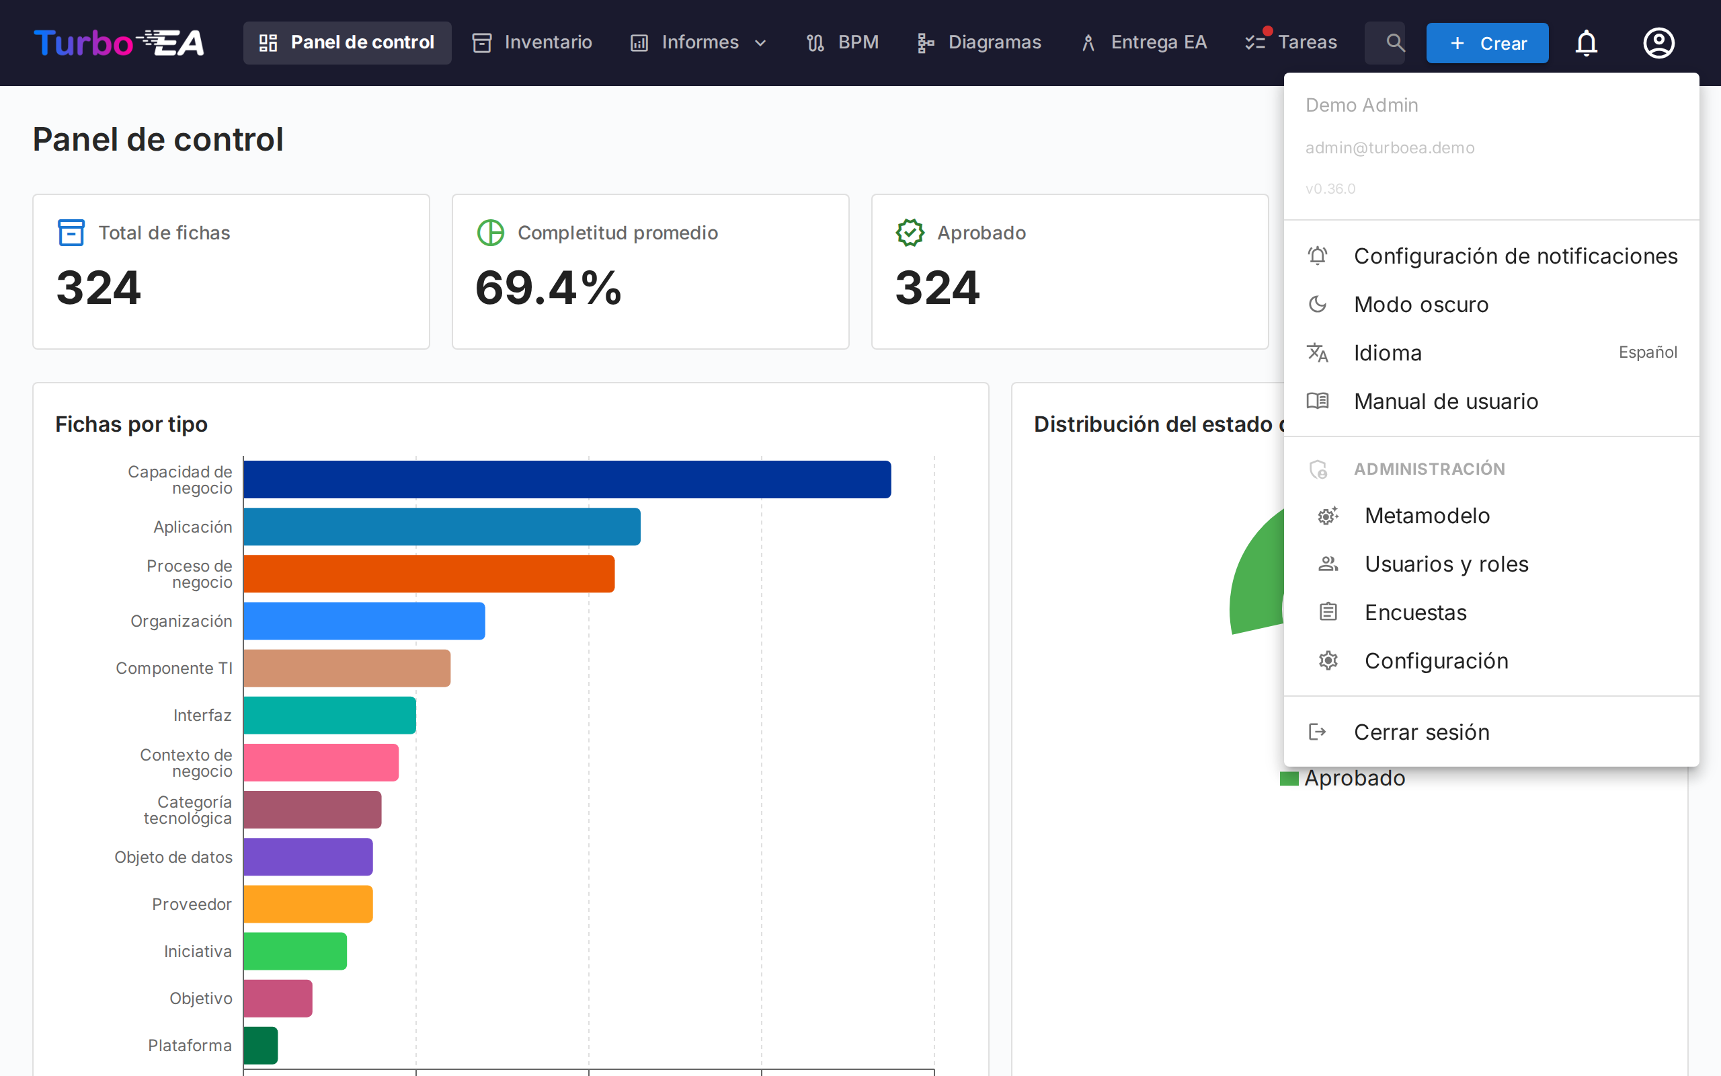Open Configuración de notificaciones settings
This screenshot has width=1721, height=1076.
(1515, 256)
